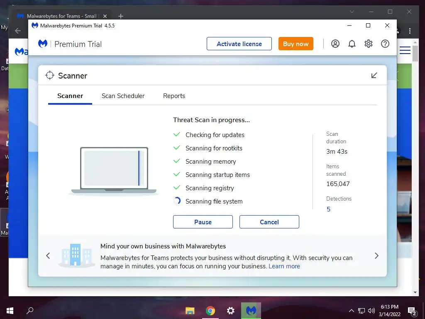Click the Malwarebytes taskbar icon
Image resolution: width=425 pixels, height=319 pixels.
(x=251, y=311)
